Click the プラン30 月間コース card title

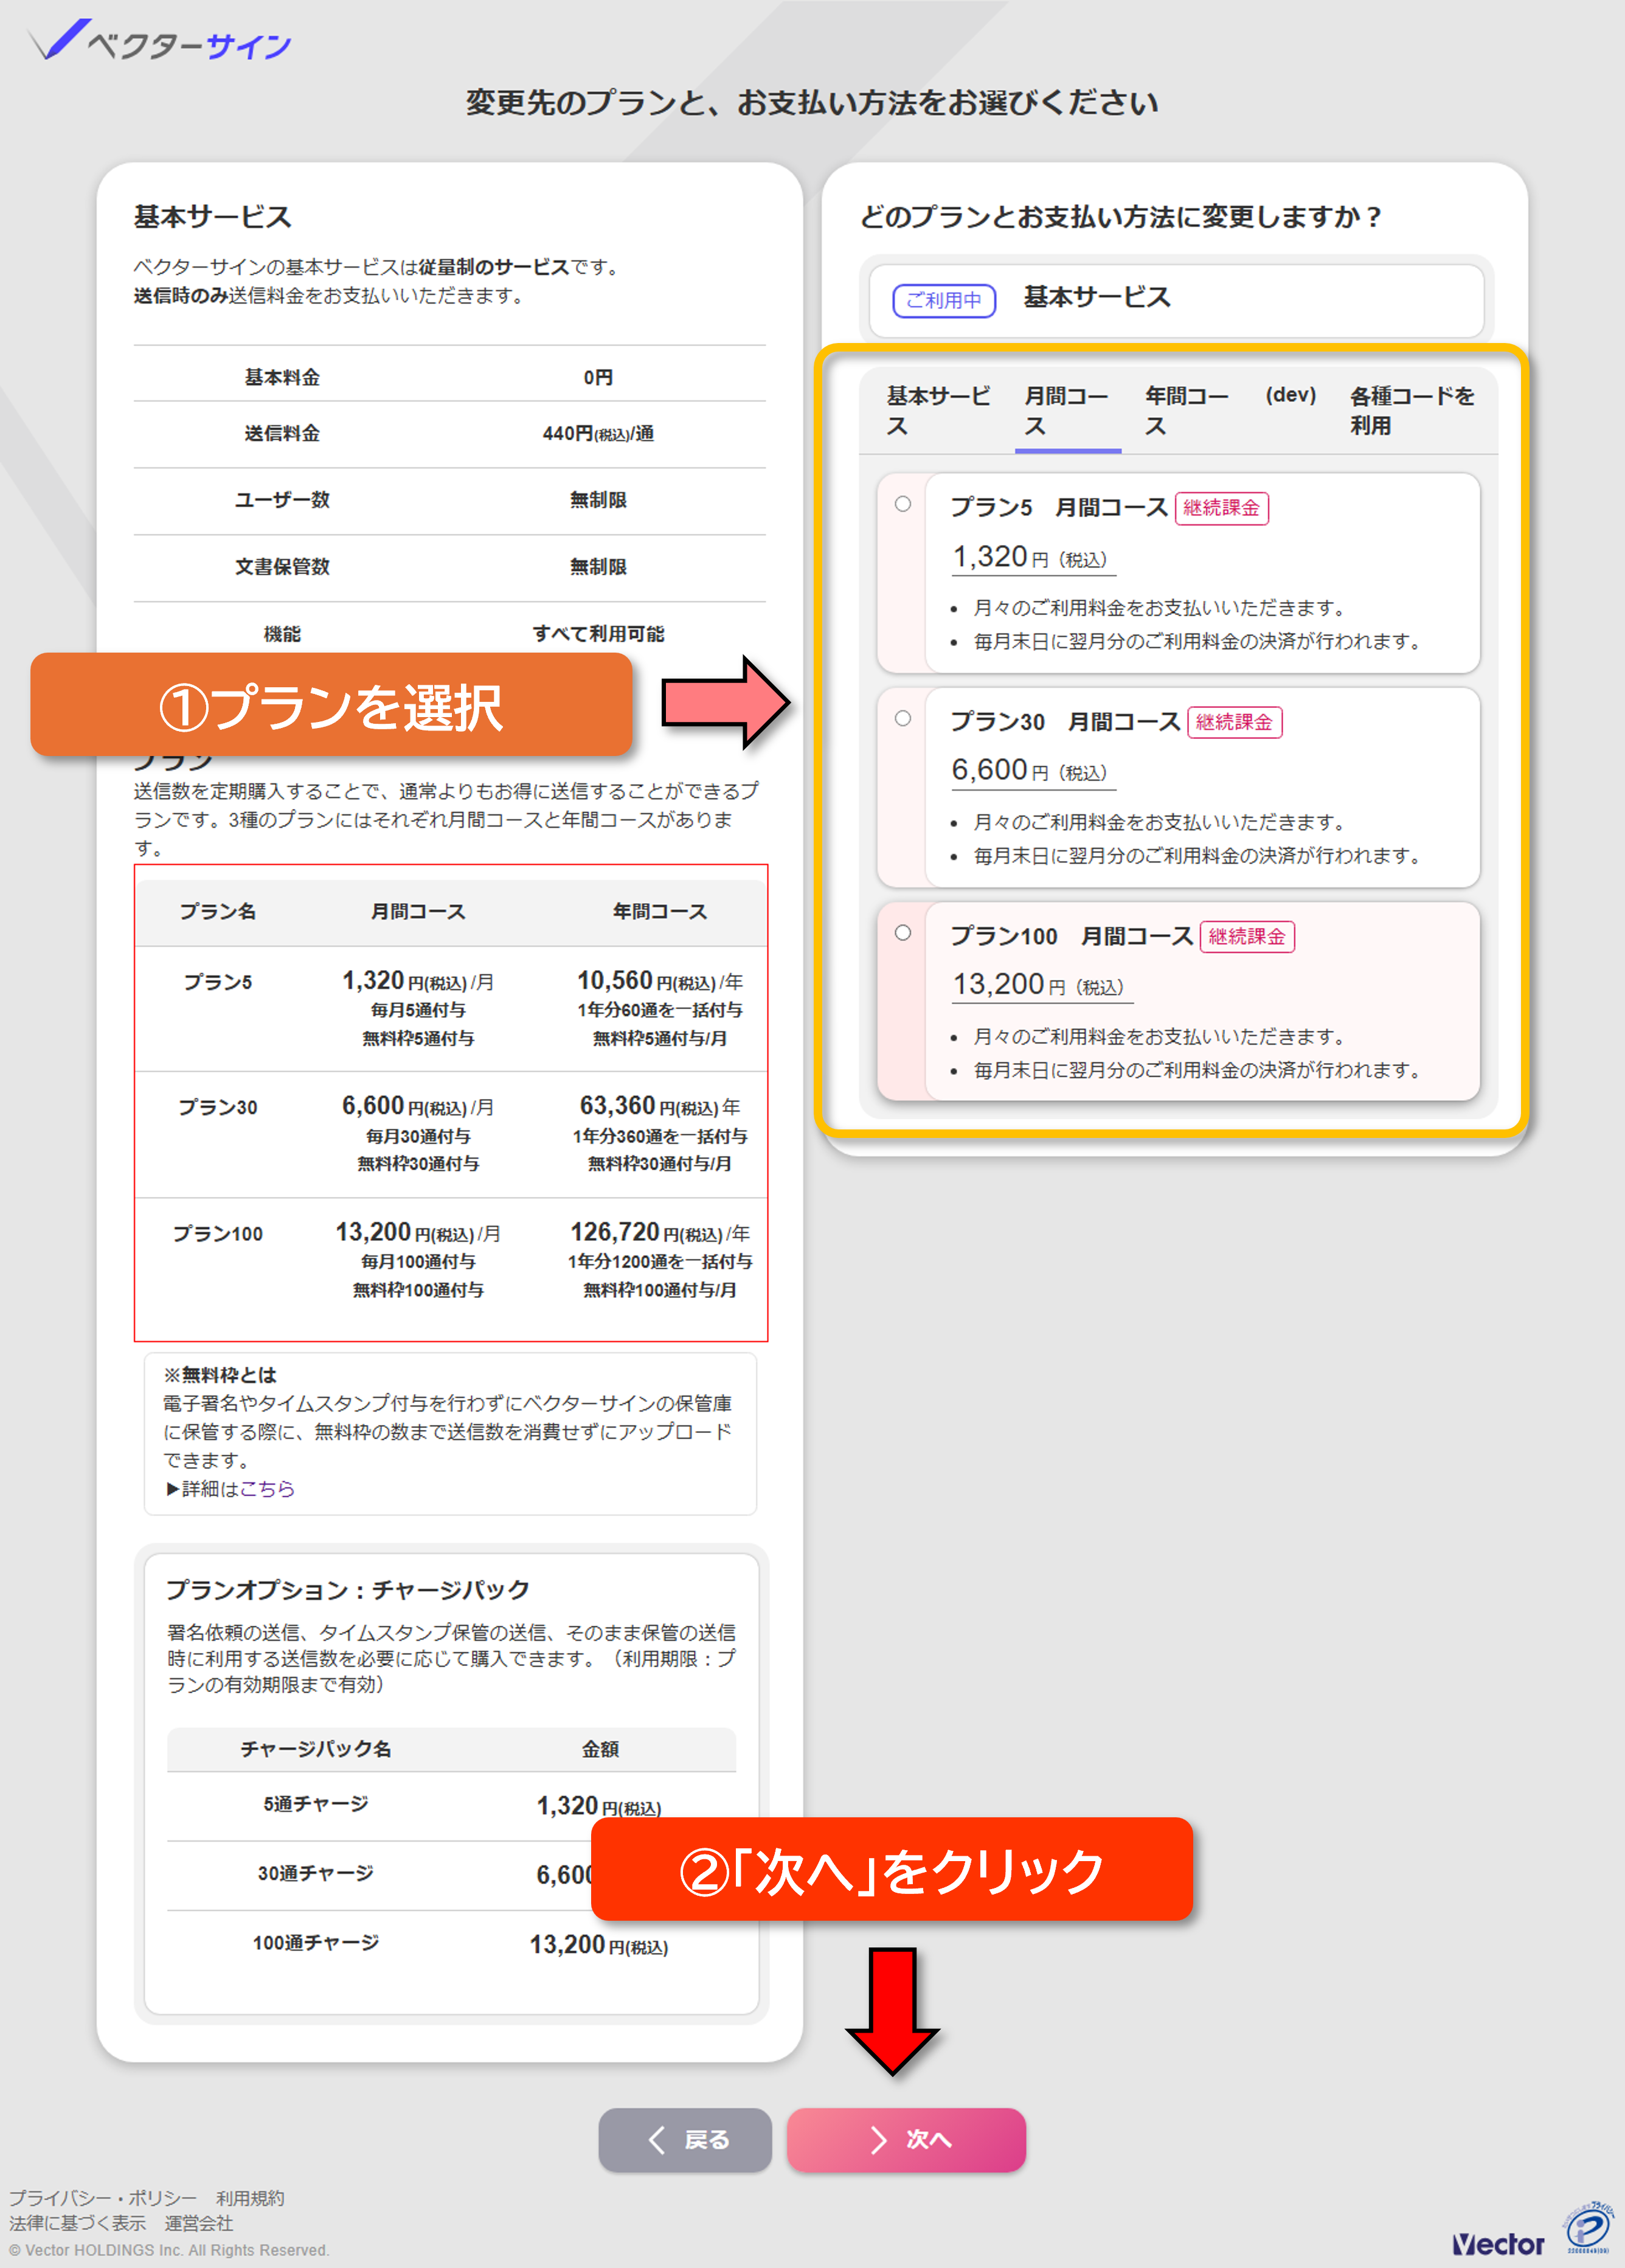(1065, 721)
